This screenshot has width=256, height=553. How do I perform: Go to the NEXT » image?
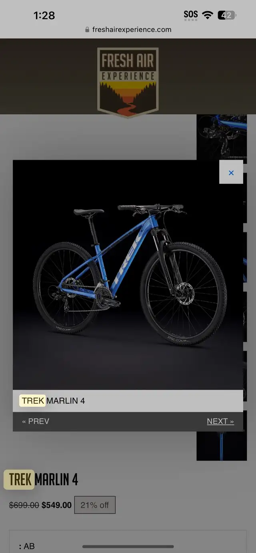click(220, 421)
